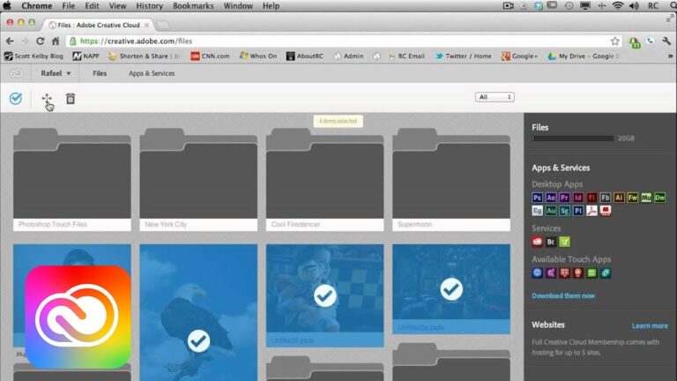Viewport: 677px width, 381px height.
Task: Open the Fireworks (Fw) app icon
Action: pos(633,198)
